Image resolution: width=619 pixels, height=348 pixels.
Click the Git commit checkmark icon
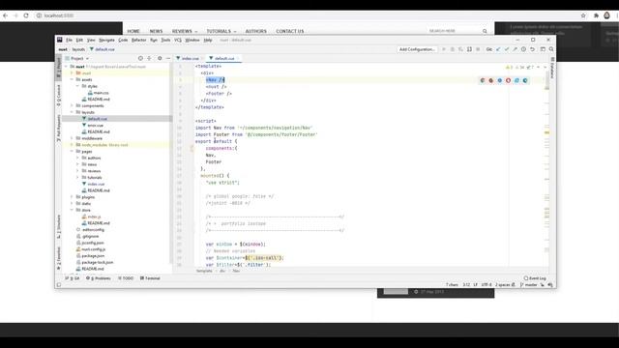click(x=507, y=49)
